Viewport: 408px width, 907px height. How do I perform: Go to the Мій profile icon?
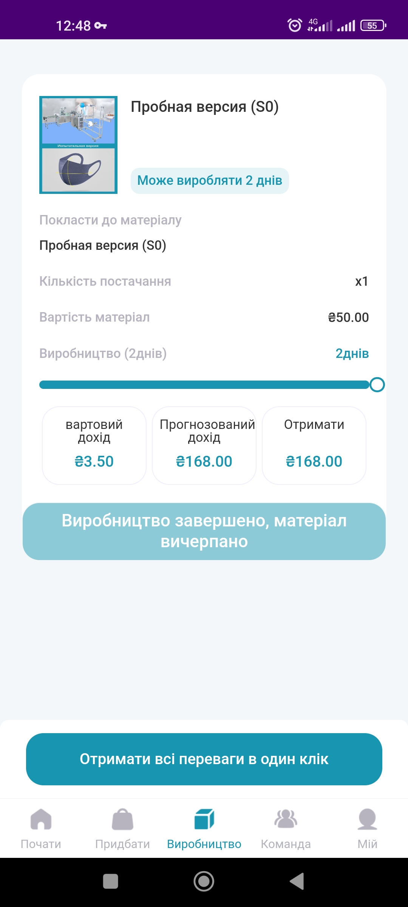click(x=367, y=819)
